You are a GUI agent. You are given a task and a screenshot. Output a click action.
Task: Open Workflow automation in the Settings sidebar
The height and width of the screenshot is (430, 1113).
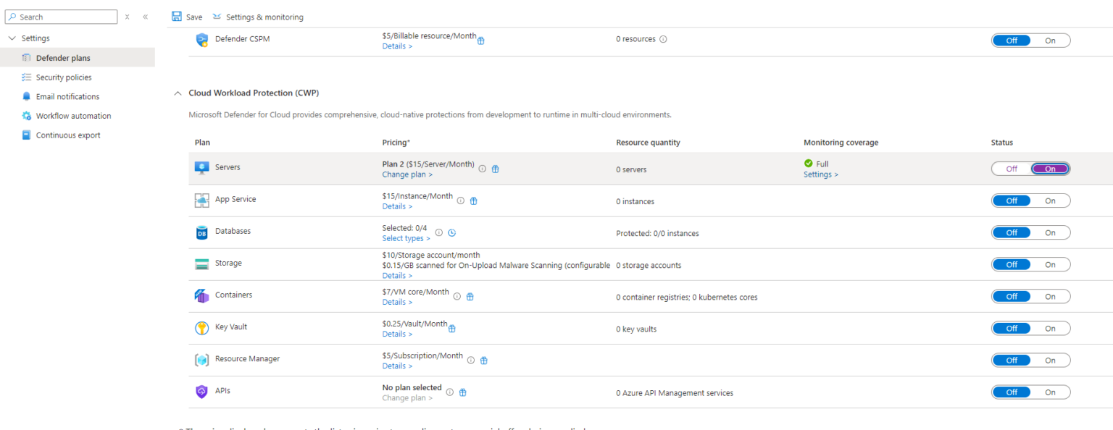[73, 115]
